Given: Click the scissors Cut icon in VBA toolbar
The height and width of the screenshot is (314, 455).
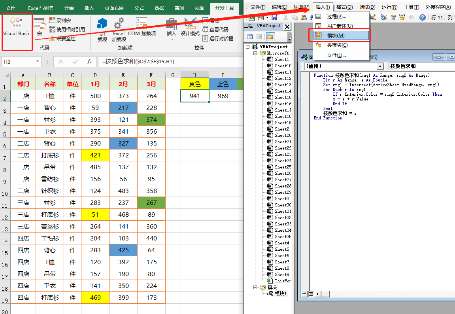Looking at the screenshot, I should tap(285, 18).
